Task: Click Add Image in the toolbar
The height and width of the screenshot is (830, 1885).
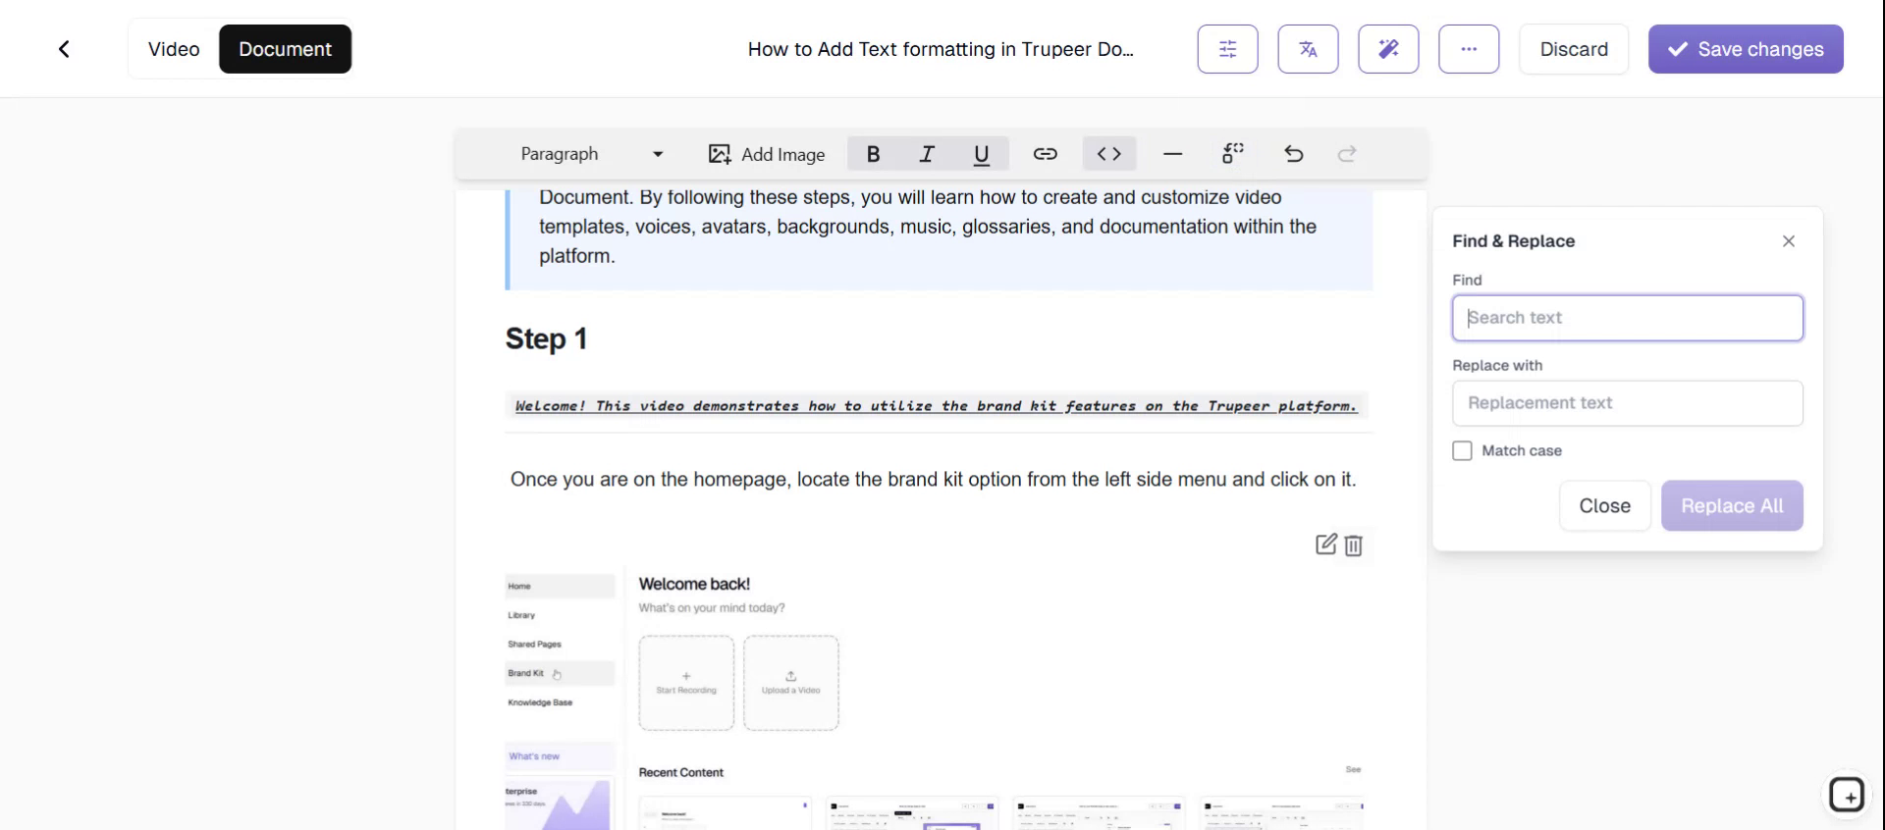Action: click(767, 154)
